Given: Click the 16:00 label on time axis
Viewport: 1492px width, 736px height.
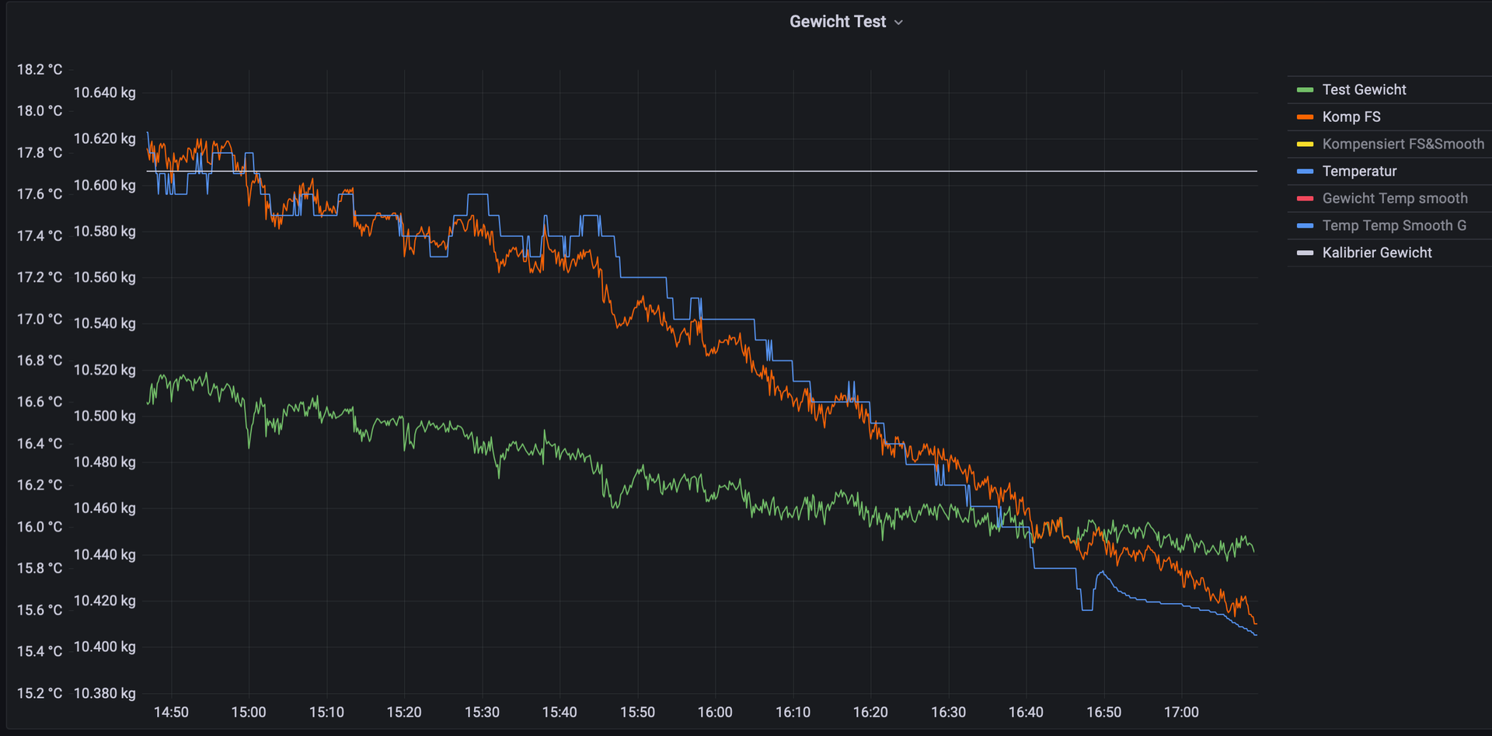Looking at the screenshot, I should coord(714,712).
